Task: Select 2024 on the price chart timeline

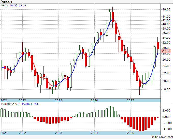Action: click(x=94, y=100)
